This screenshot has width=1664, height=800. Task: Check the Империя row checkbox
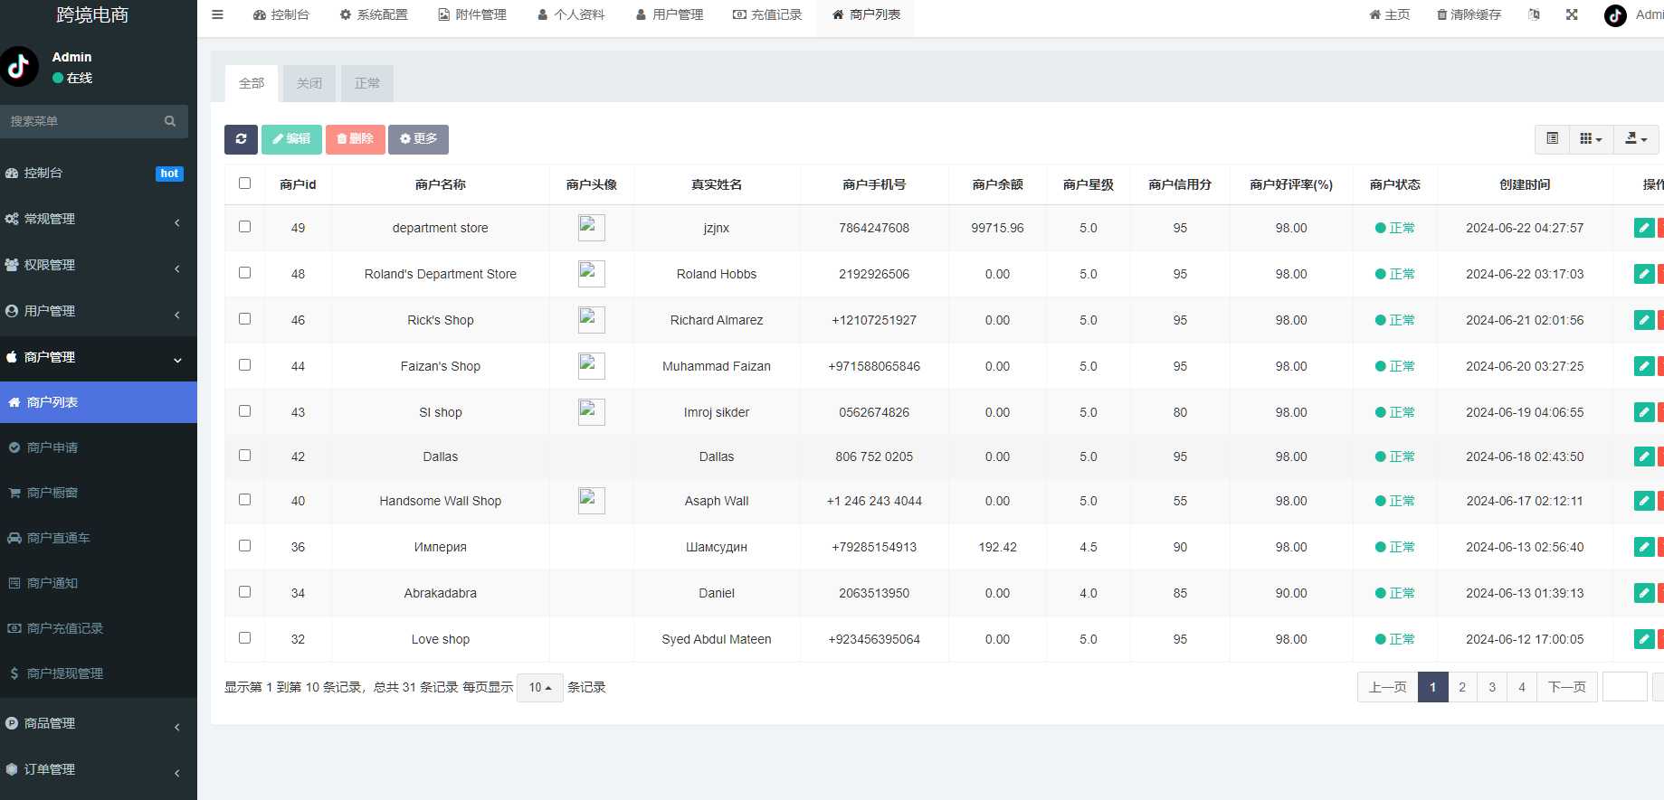244,546
